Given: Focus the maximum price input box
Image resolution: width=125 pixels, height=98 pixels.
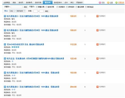Looking at the screenshot, I should (41, 11).
